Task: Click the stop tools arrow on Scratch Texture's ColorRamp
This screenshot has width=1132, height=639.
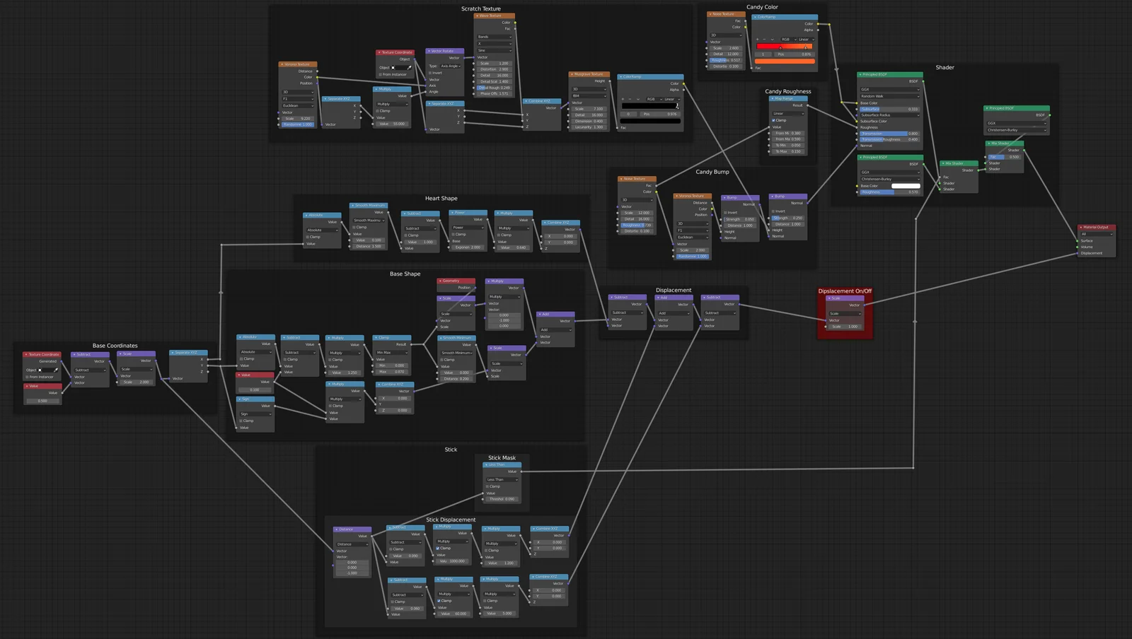Action: point(638,99)
